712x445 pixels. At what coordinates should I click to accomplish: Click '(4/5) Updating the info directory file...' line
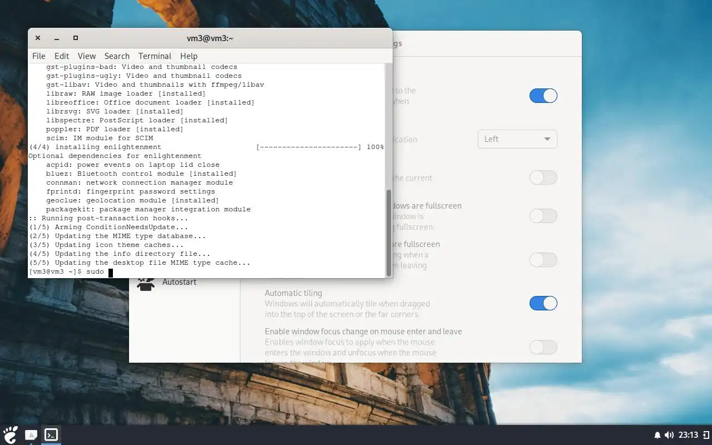(x=120, y=254)
